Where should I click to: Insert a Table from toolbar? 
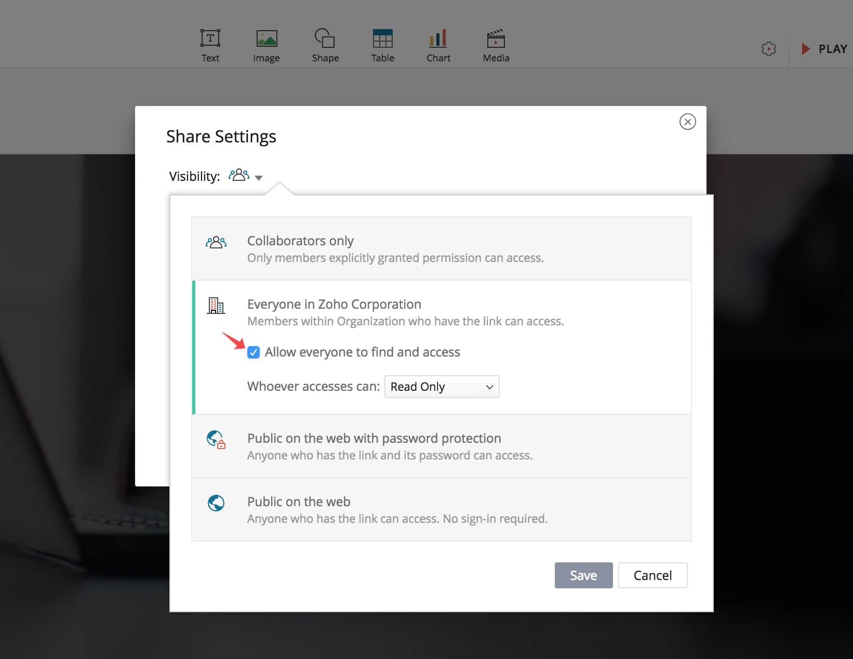383,46
